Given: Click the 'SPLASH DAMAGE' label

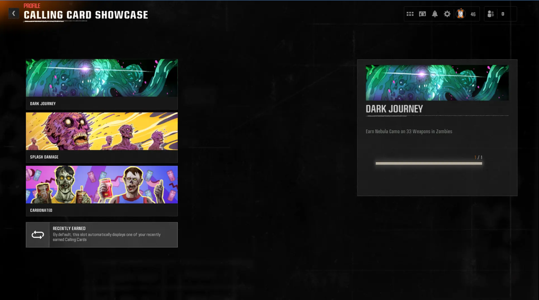Looking at the screenshot, I should point(44,157).
